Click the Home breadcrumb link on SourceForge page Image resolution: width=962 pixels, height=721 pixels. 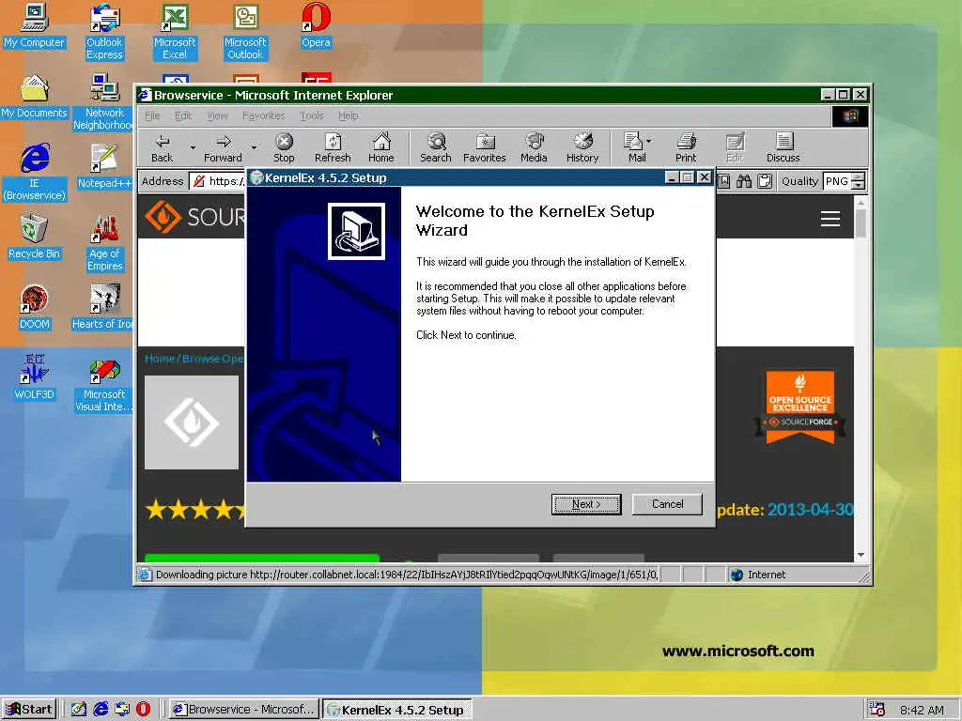(x=159, y=359)
